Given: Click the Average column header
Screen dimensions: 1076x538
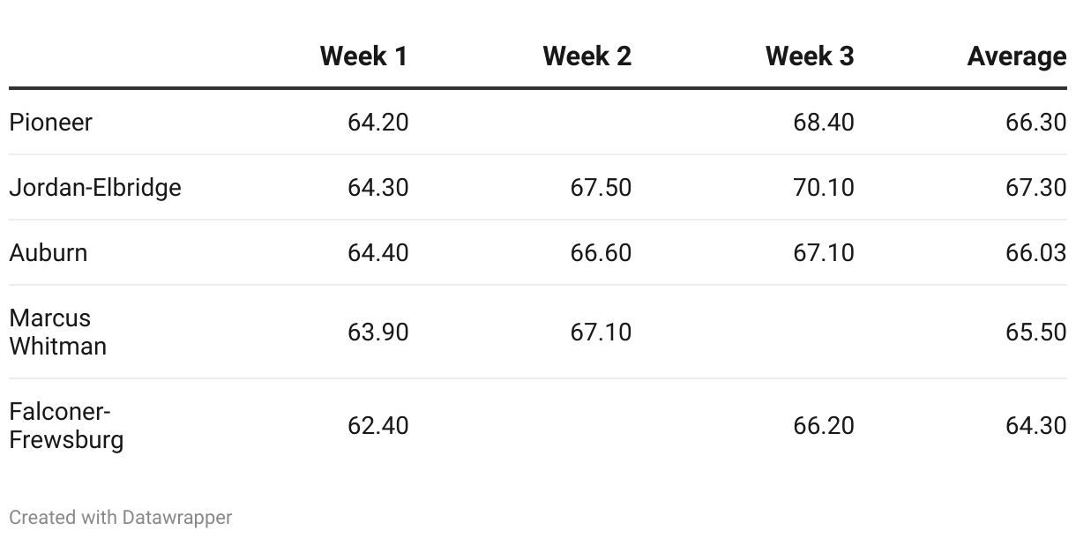Looking at the screenshot, I should (1016, 56).
